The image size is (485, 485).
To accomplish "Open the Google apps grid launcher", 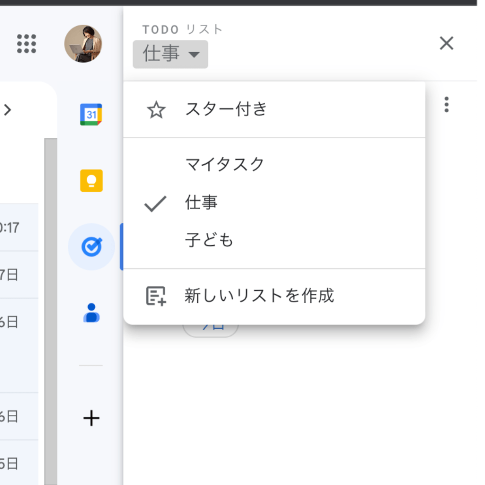I will point(27,44).
